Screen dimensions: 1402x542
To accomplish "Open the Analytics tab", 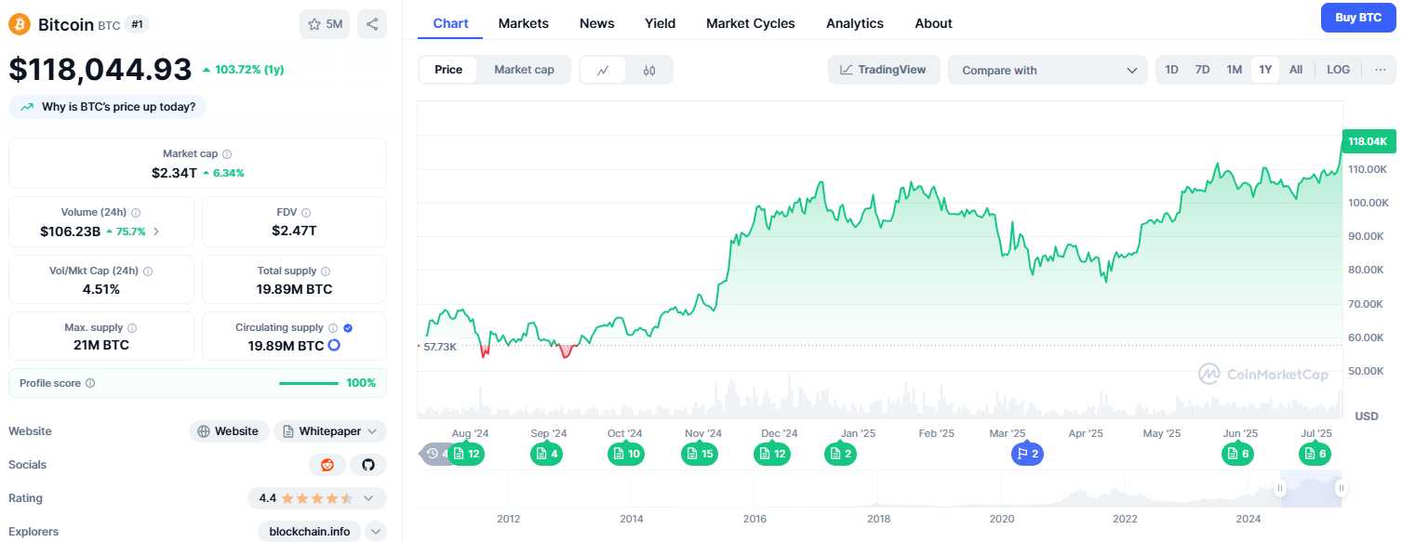I will tap(855, 23).
